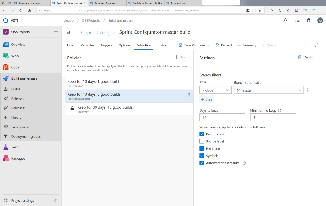Toggle full screen expand icon

316,45
